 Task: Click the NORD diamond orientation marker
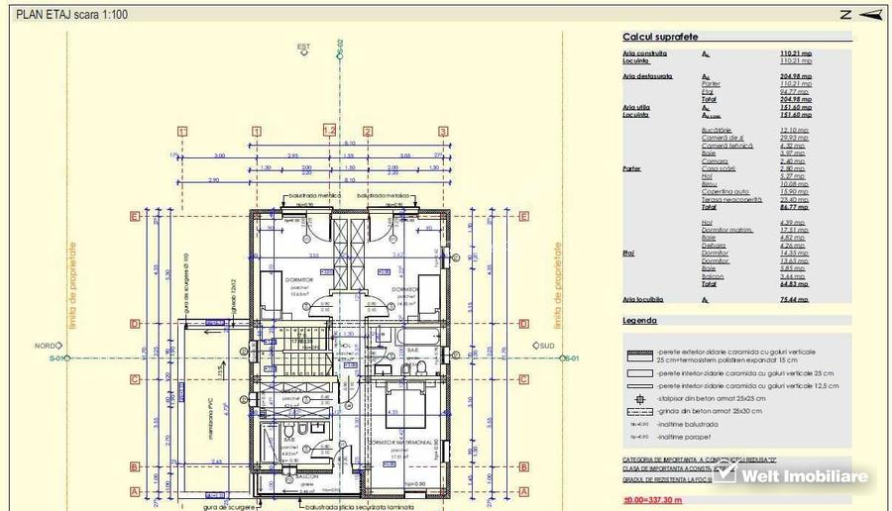58,345
